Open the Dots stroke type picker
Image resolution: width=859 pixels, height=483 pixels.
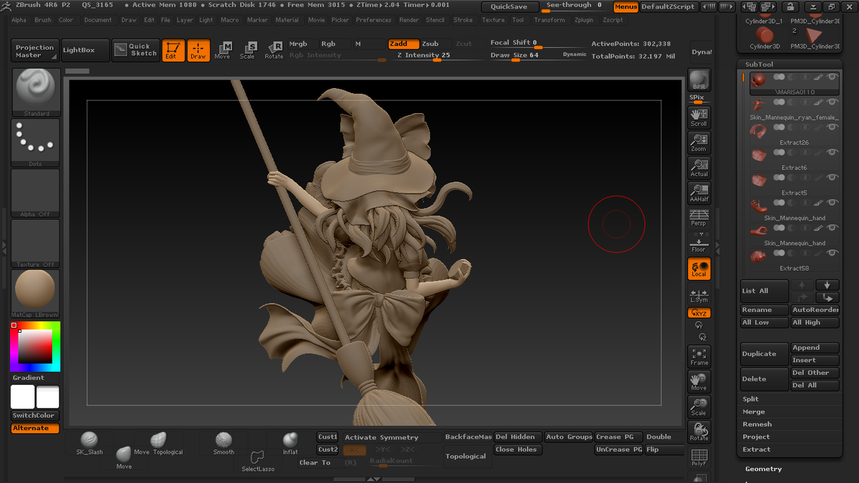click(35, 143)
